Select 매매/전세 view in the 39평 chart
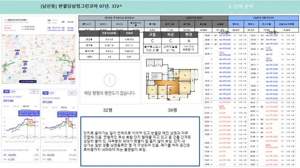This screenshot has height=168, width=300. pyautogui.click(x=64, y=108)
